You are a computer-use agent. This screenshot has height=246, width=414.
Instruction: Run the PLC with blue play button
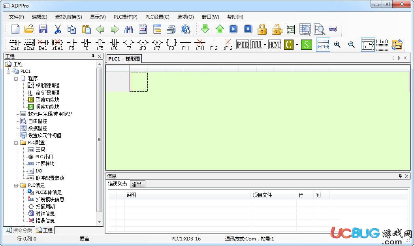[233, 29]
